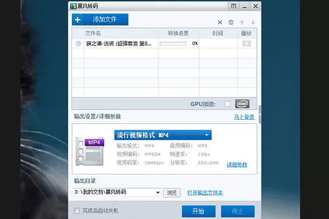Select the 薛之谦-说谎 file row
329x219 pixels.
click(164, 44)
